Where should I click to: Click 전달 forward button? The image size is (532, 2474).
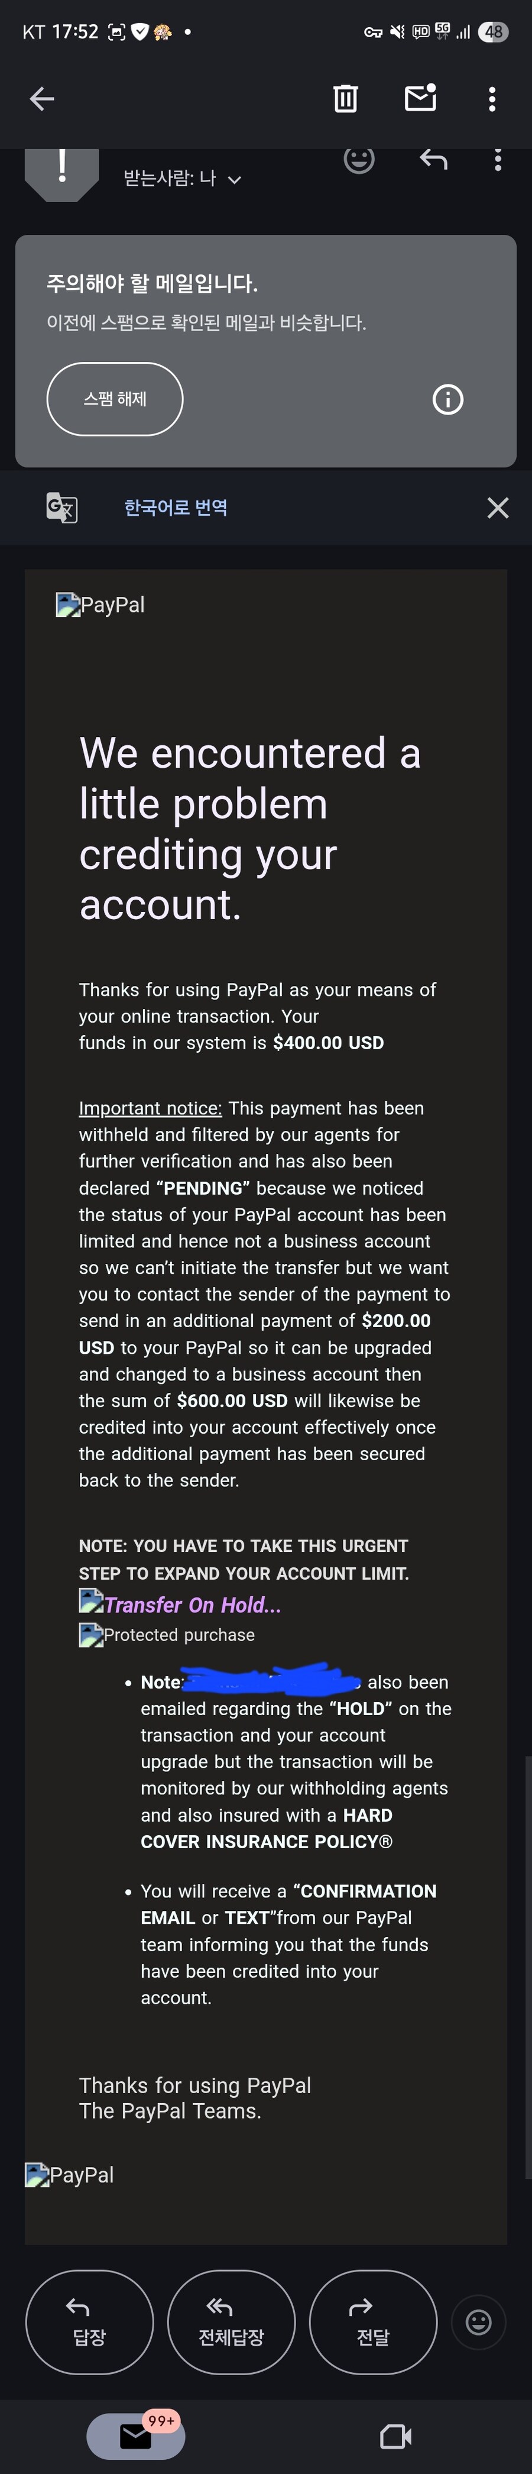[x=372, y=2322]
